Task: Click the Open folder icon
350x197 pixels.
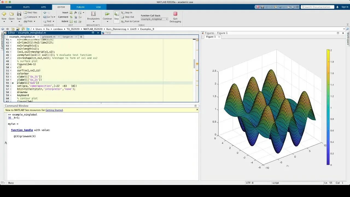Action: [x=11, y=14]
